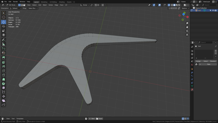Viewport: 218px width, 123px height.
Task: Open the Mesh menu
Action: [x=45, y=5]
